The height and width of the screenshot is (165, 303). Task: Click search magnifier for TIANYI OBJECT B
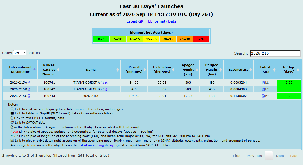point(102,89)
